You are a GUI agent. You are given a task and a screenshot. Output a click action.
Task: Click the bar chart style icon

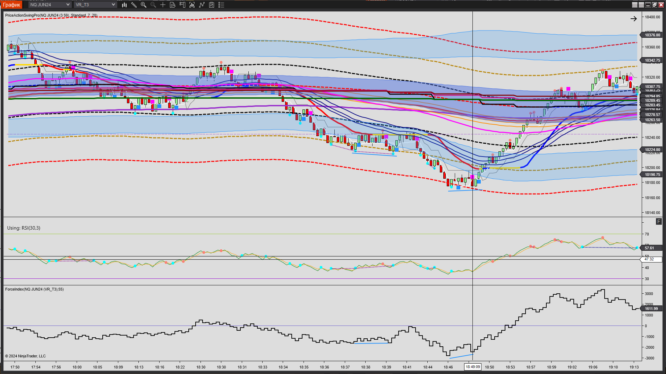124,5
